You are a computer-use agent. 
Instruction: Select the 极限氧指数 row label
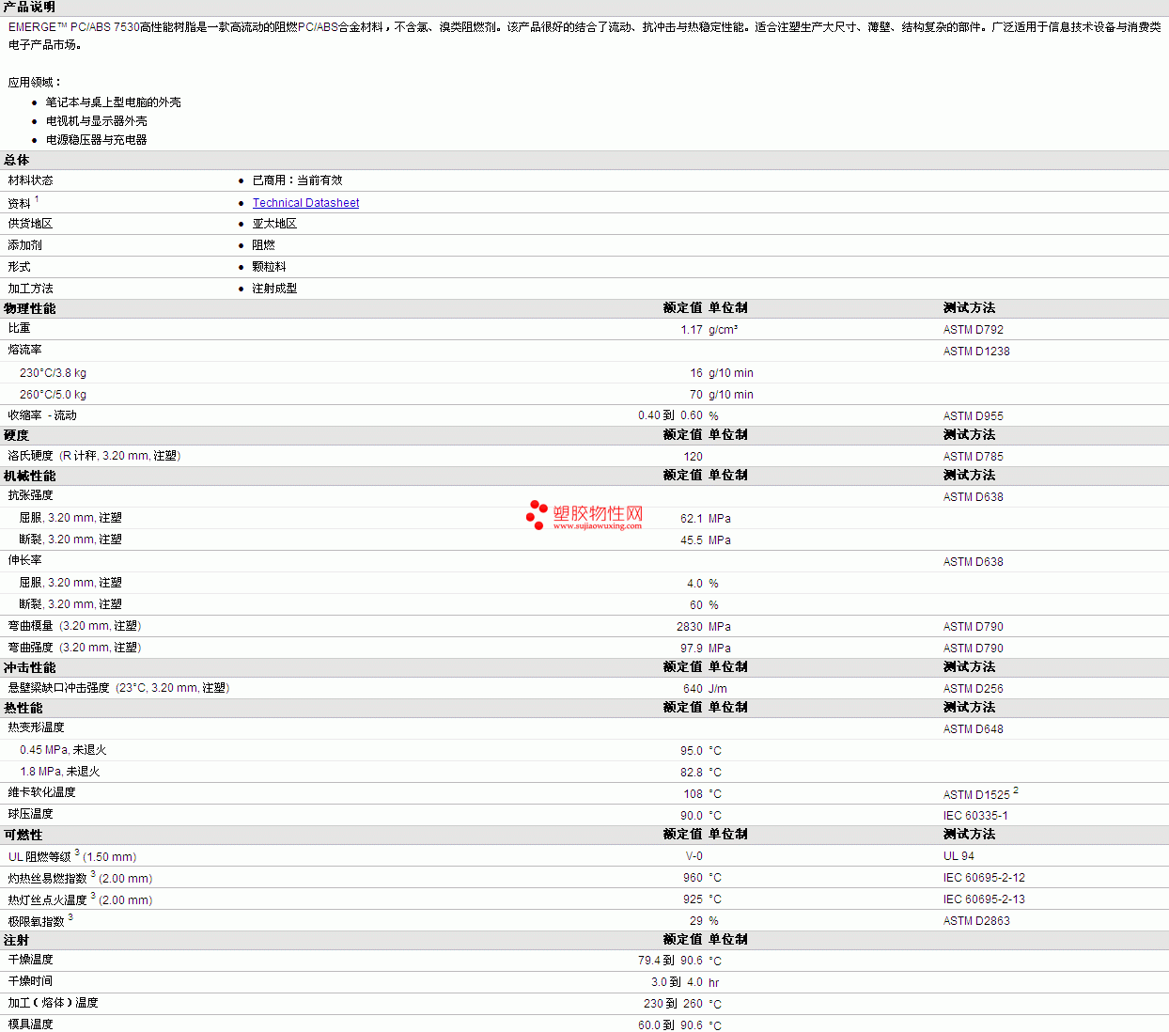coord(36,922)
